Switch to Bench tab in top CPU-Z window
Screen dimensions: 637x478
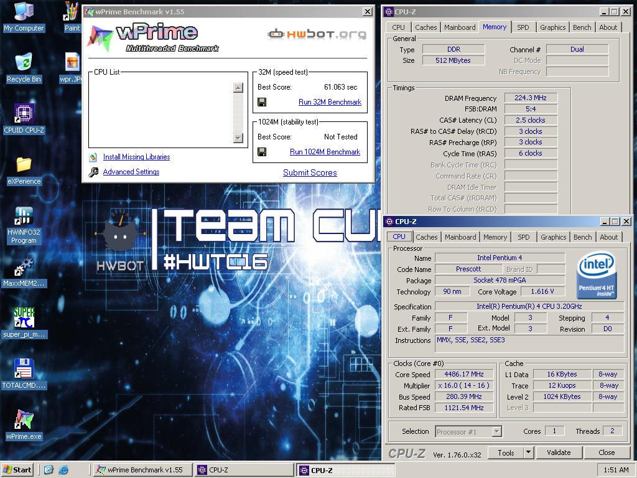point(582,27)
